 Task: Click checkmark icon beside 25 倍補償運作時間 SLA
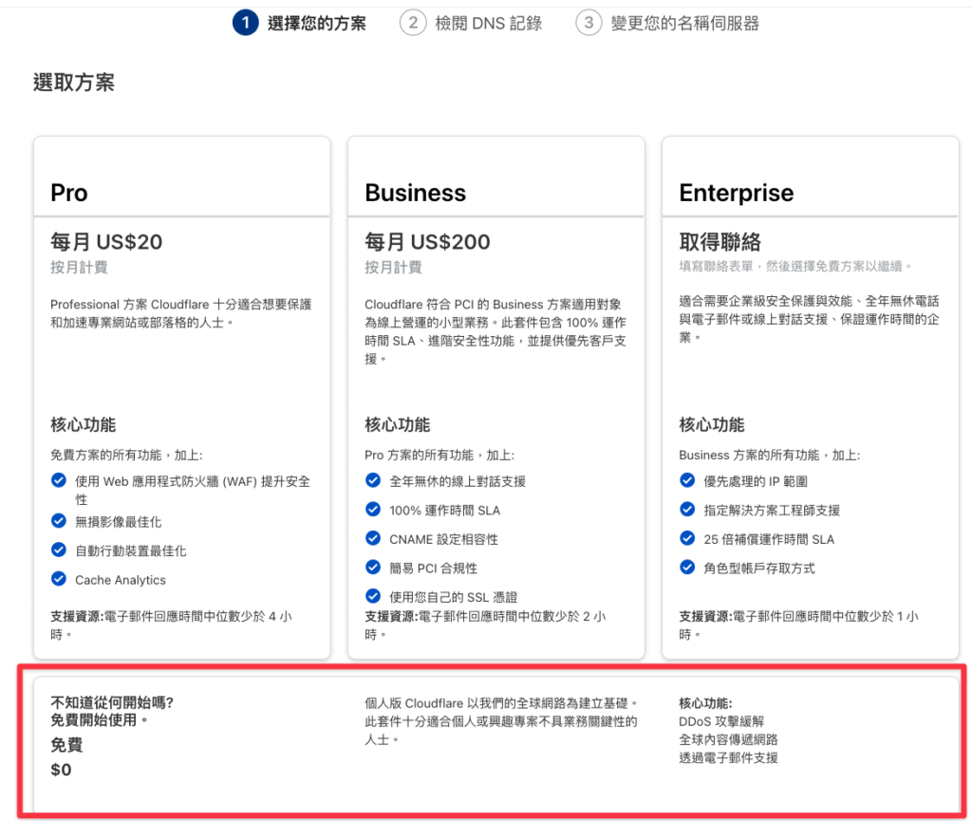[687, 538]
